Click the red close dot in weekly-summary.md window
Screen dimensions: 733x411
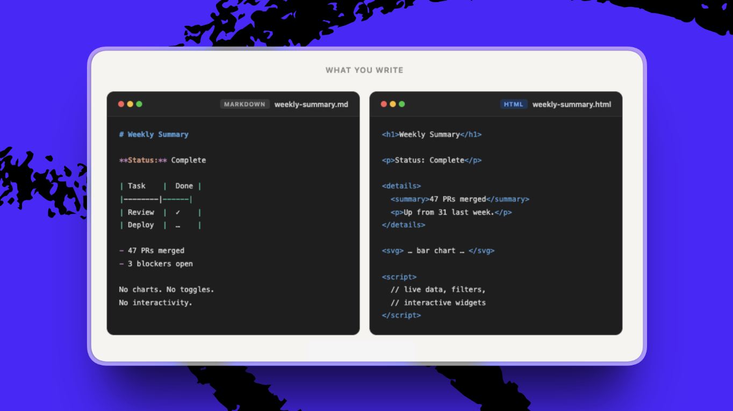point(121,104)
